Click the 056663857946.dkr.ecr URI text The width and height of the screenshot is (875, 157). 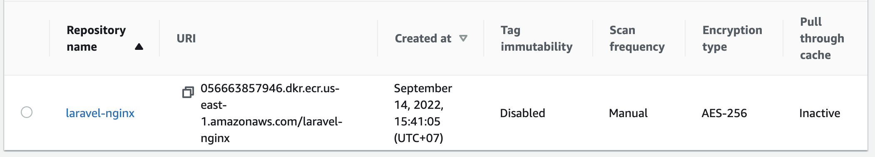pos(271,113)
